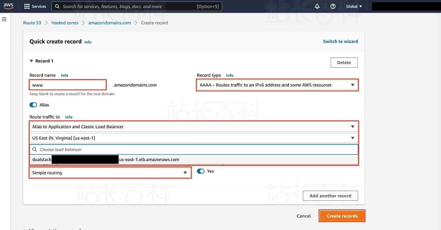Click the Create records button
The image size is (441, 230).
(342, 216)
